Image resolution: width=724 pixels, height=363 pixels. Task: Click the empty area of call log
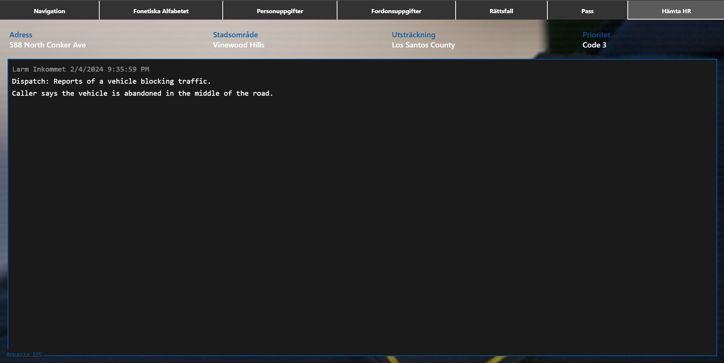[362, 226]
